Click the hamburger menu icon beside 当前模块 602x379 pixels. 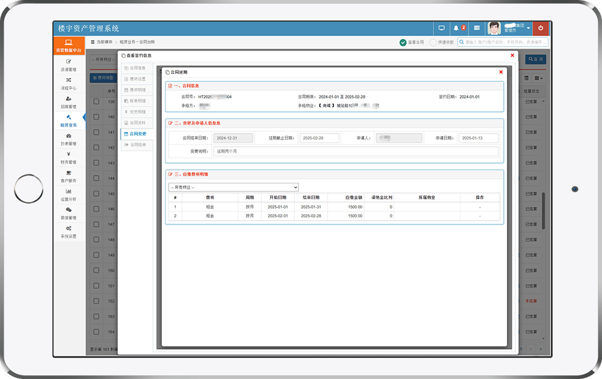pos(93,42)
